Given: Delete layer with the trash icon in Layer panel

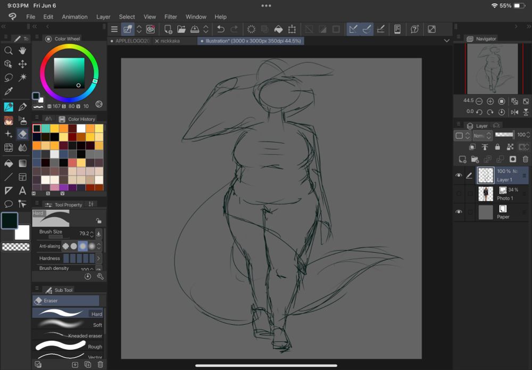Looking at the screenshot, I should click(525, 159).
